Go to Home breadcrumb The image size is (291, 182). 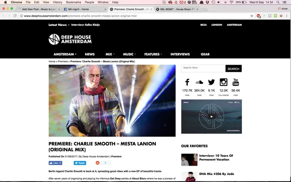pyautogui.click(x=52, y=61)
